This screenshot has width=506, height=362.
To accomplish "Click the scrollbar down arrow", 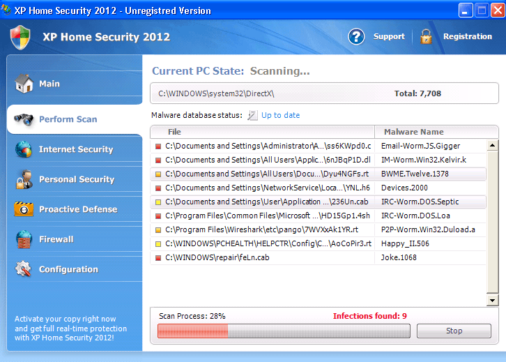I will pos(492,300).
